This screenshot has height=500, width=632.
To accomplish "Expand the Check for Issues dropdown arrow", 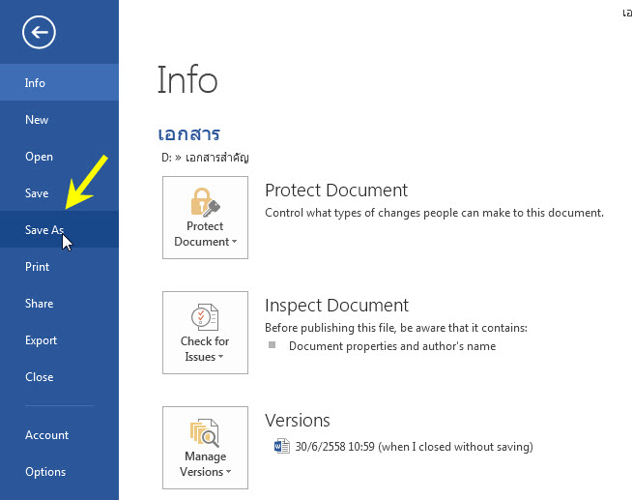I will [x=220, y=357].
